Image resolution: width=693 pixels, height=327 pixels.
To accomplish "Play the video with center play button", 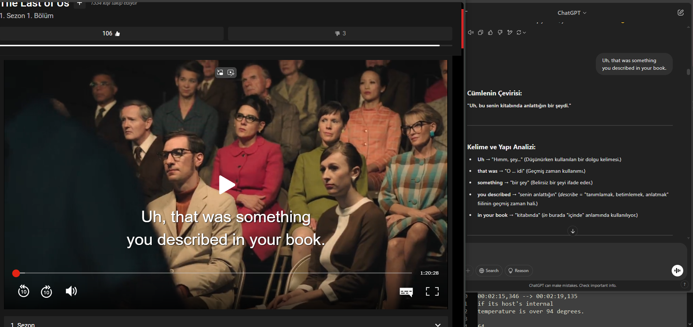I will 227,185.
